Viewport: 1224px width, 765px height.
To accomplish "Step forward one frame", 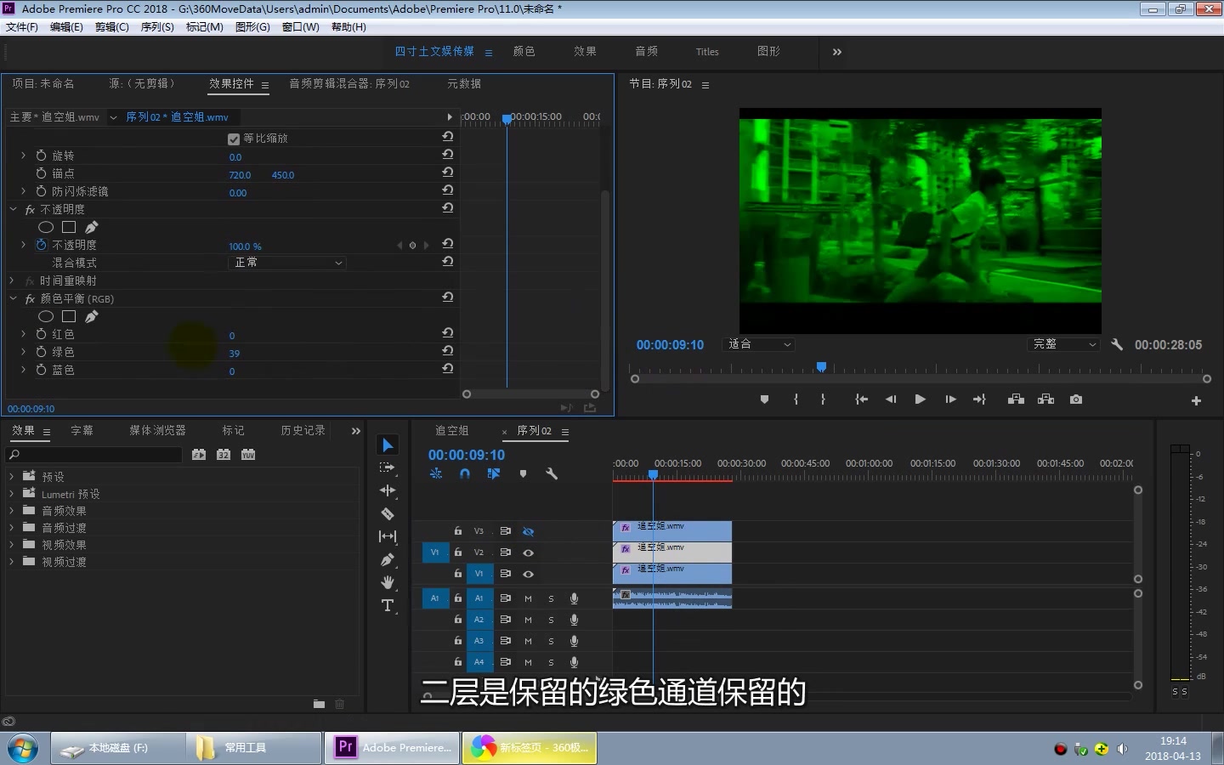I will [950, 399].
